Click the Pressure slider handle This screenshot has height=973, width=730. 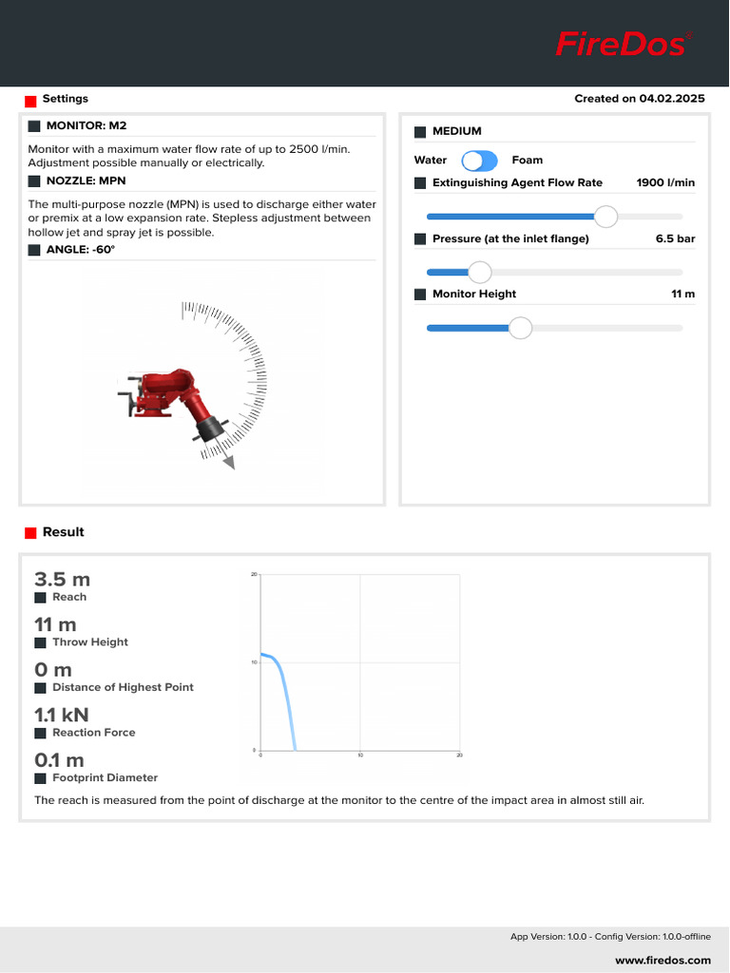480,273
